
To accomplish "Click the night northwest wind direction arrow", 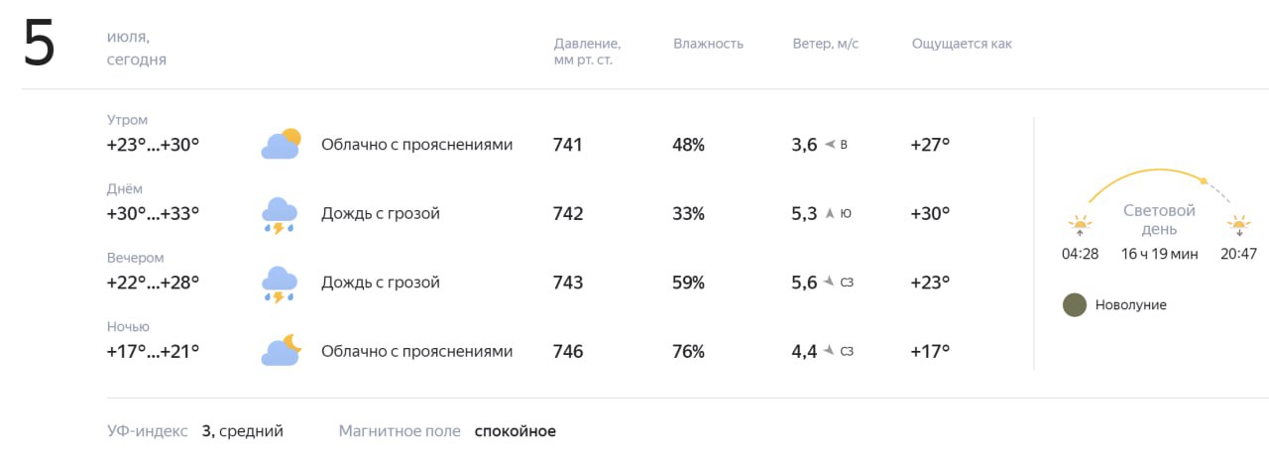I will [x=828, y=351].
